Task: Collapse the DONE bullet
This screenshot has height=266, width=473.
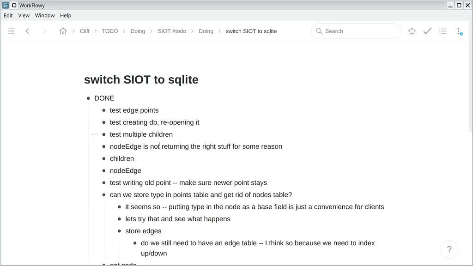Action: [88, 98]
